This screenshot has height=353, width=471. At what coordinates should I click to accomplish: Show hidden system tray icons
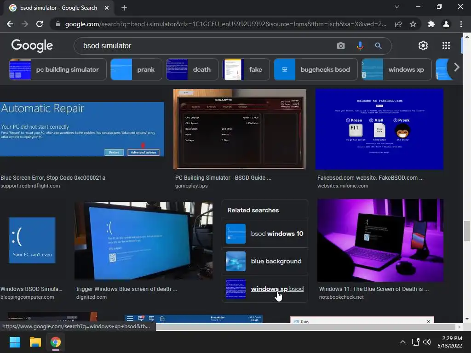coord(403,342)
